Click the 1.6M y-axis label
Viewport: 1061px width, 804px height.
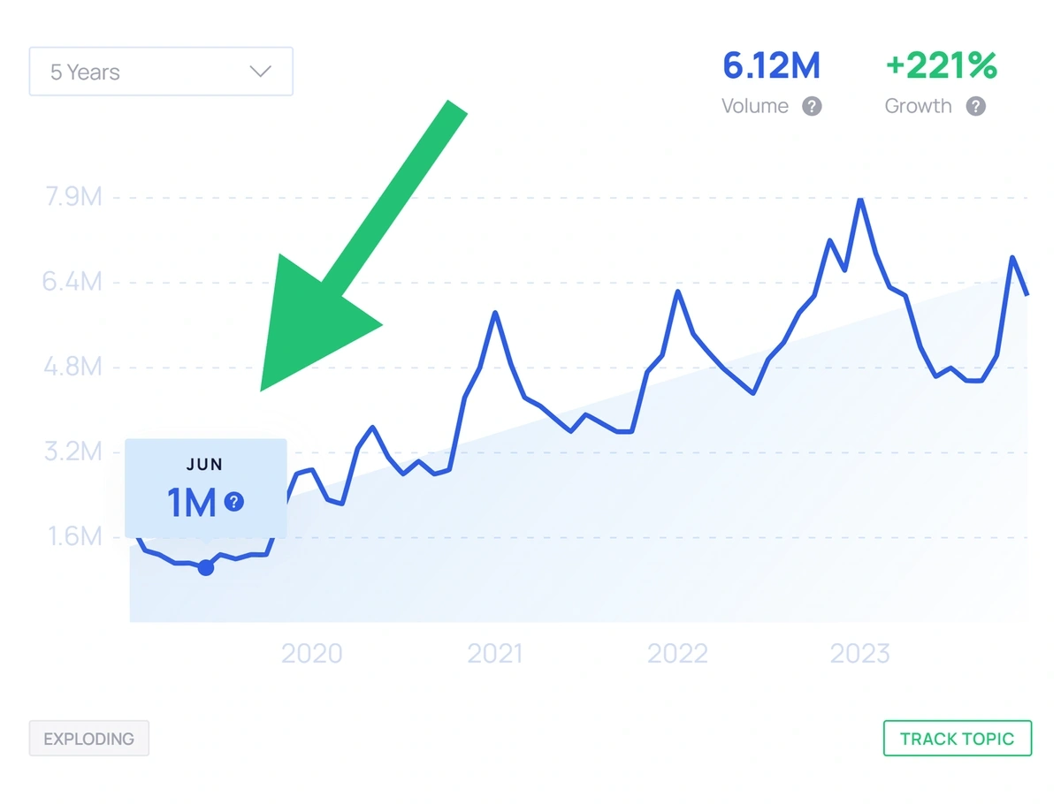(73, 536)
